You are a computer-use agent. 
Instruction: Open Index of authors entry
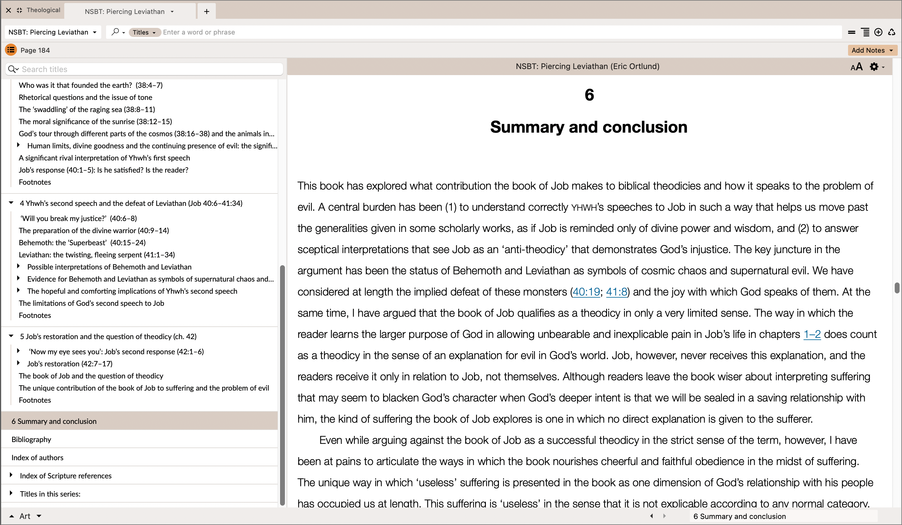(x=140, y=457)
